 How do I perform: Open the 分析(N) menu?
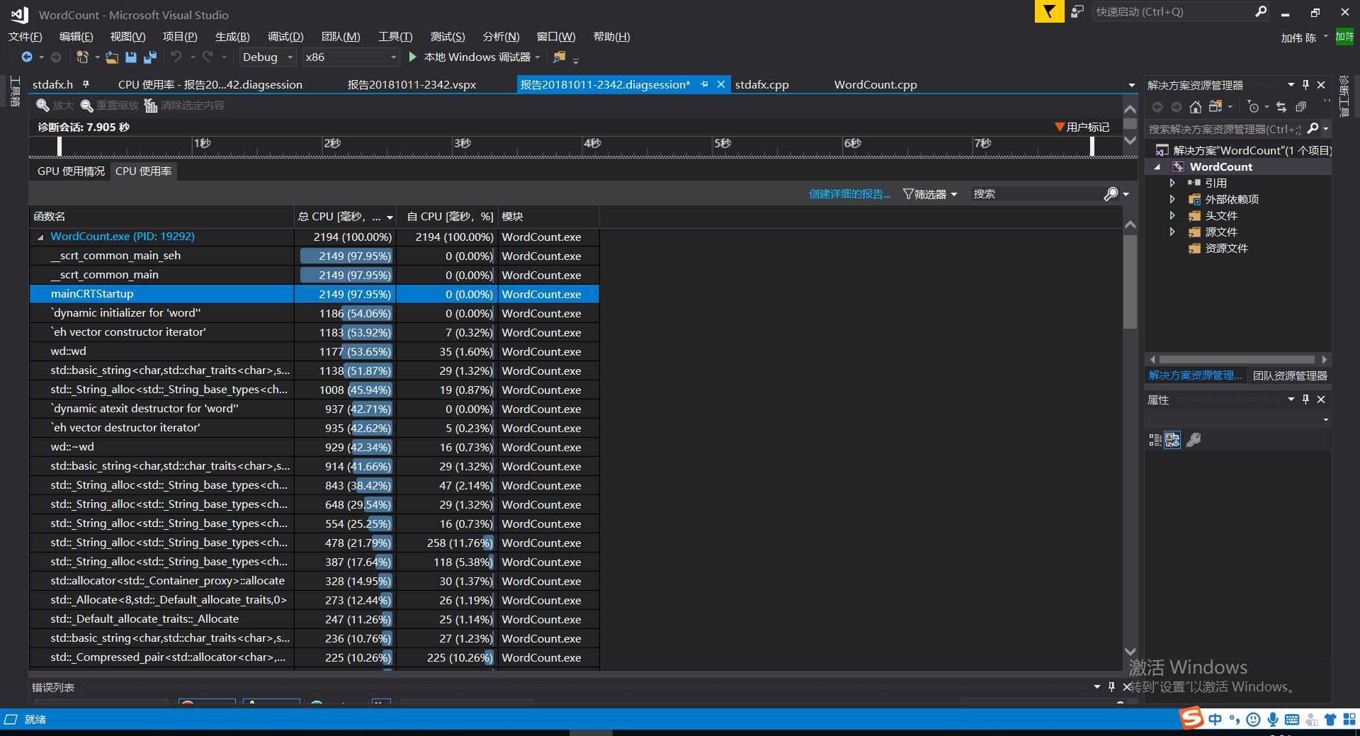pyautogui.click(x=501, y=37)
